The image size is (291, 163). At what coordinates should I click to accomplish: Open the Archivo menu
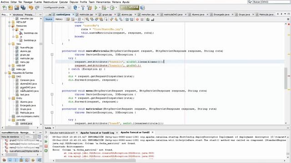coord(5,2)
